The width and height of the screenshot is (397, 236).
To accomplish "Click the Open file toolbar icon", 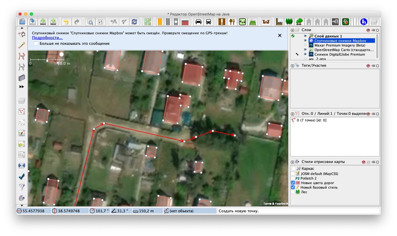I will point(22,22).
